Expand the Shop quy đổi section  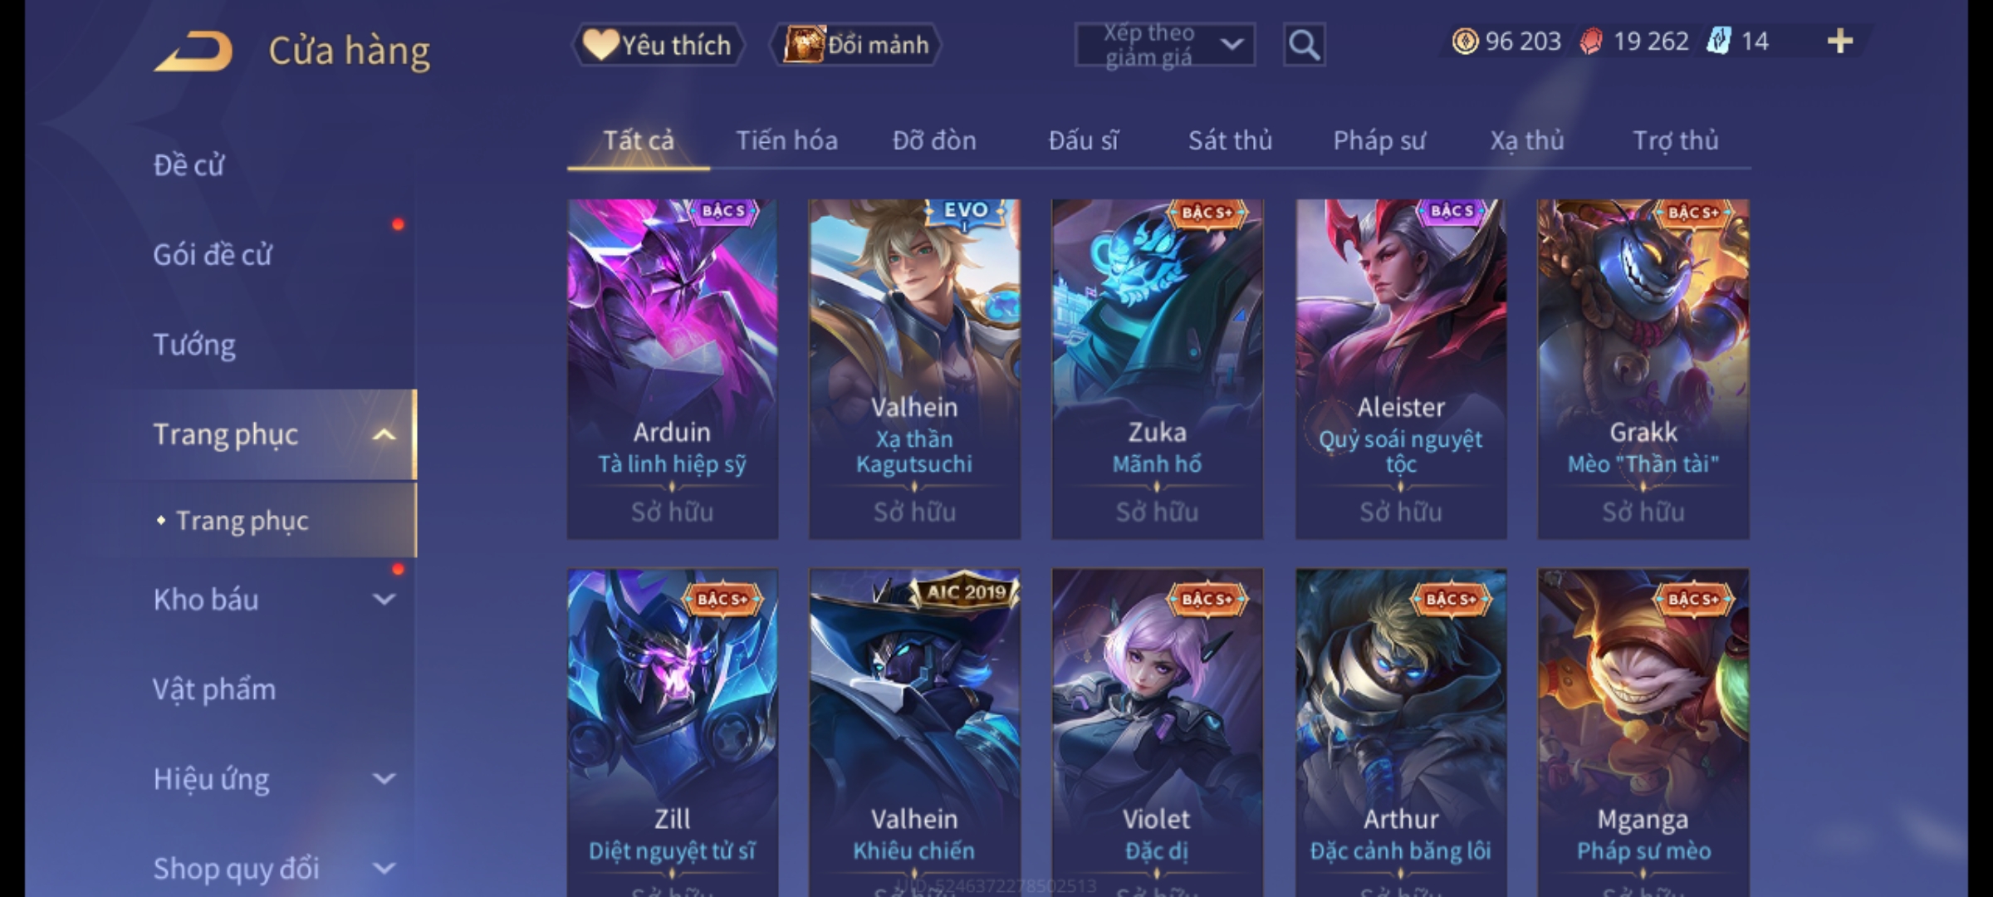click(384, 868)
